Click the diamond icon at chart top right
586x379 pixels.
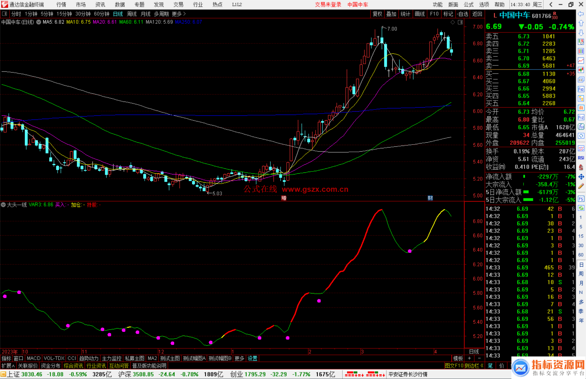tap(453, 22)
